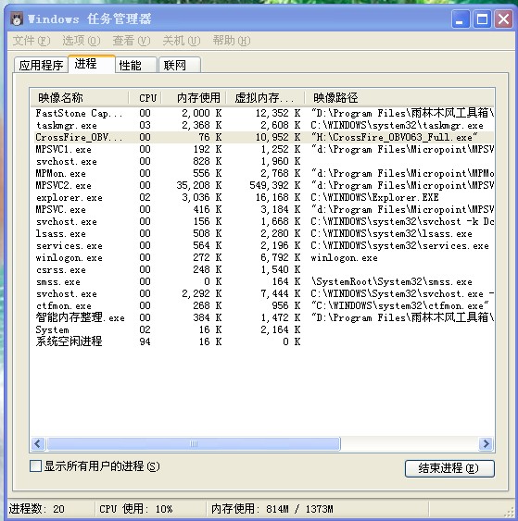Switch to the 应用程序 tab
Viewport: 518px width, 521px height.
[x=41, y=65]
